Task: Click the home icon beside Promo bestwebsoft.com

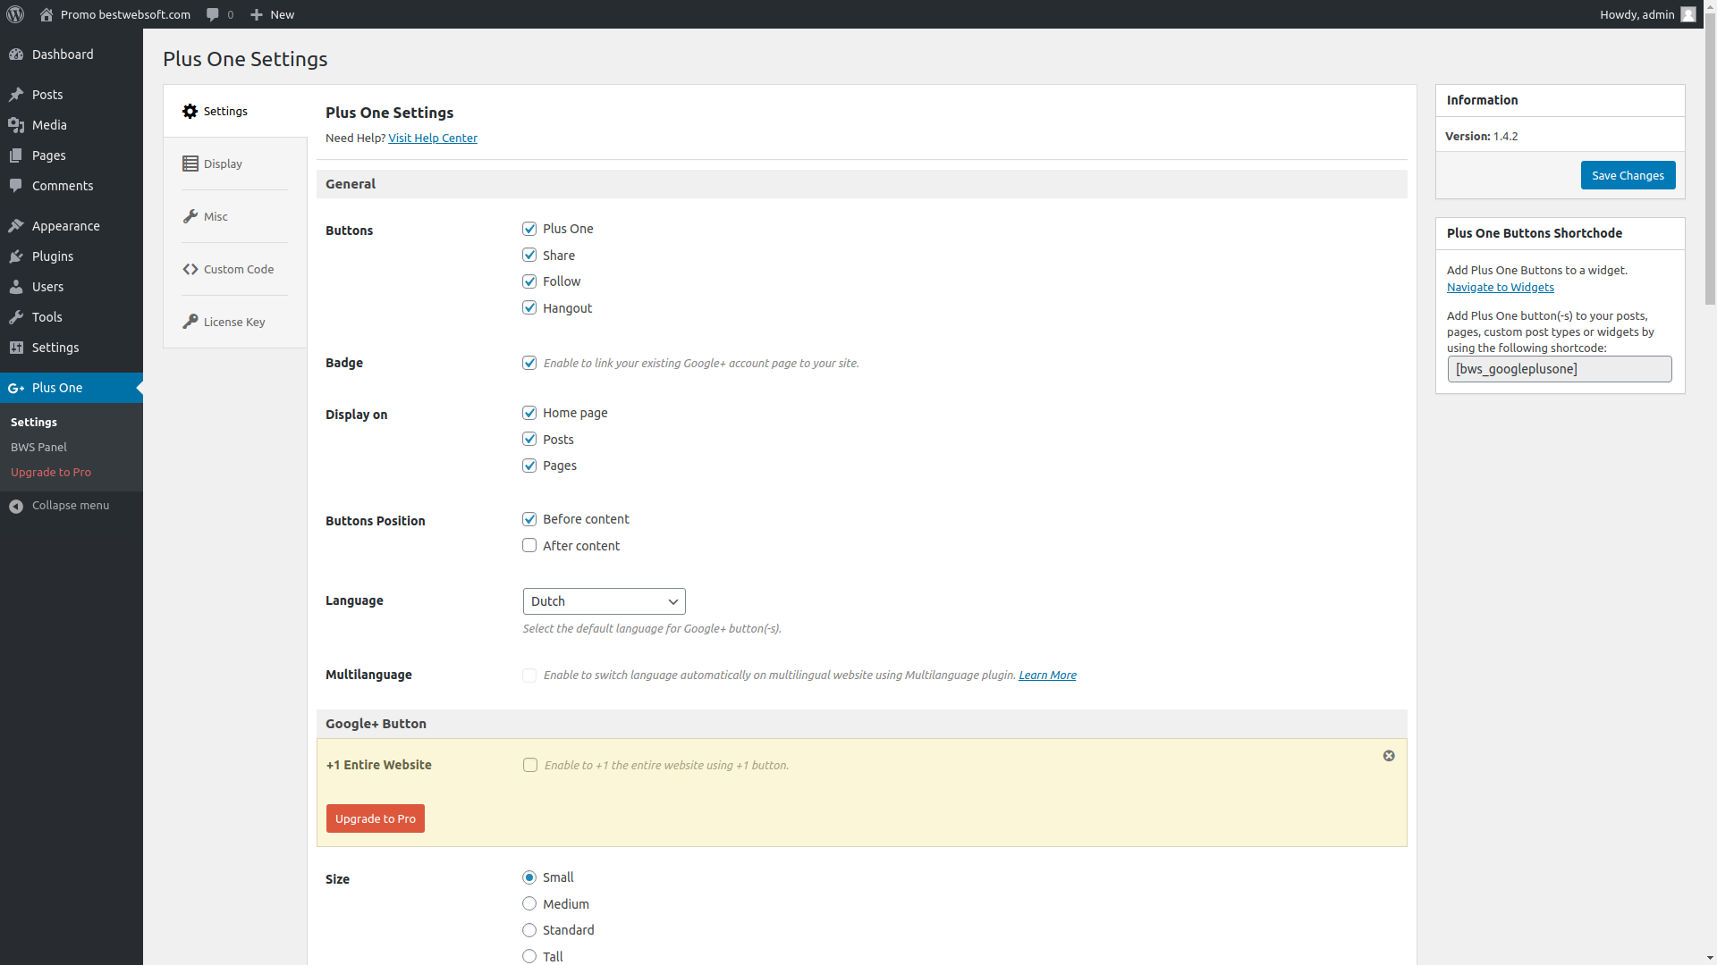Action: 47,14
